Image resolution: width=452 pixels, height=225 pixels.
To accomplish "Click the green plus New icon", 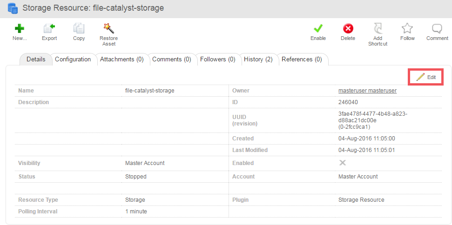I will click(19, 28).
